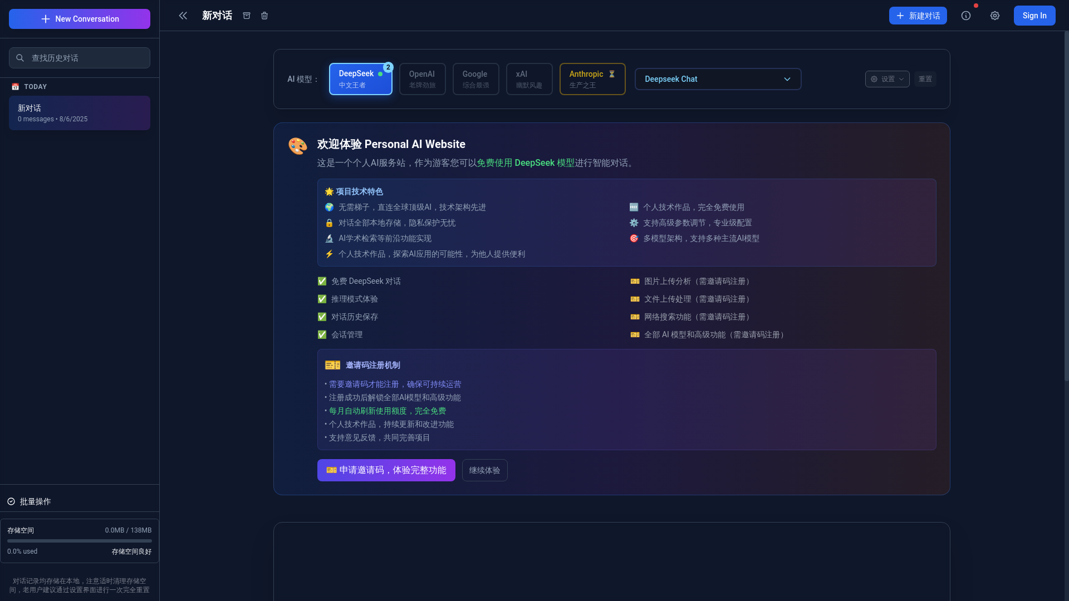Click the ticket icon beside 邀请码注册机制
Image resolution: width=1069 pixels, height=601 pixels.
pos(332,365)
